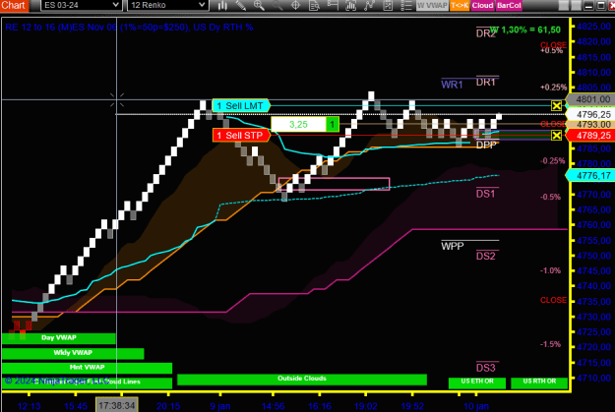Click the DPP pivot label
615x412 pixels.
486,145
